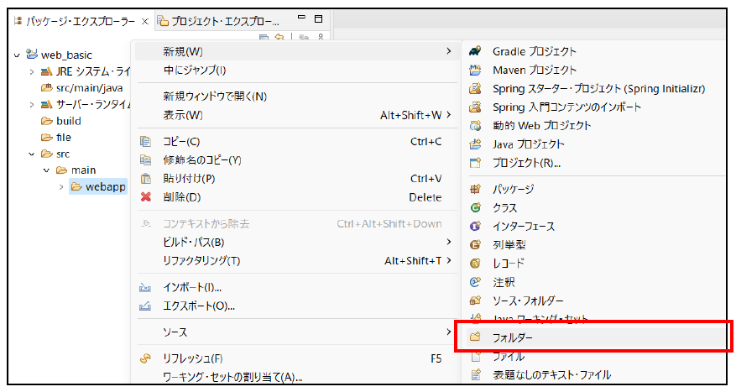Click the リフレッシュ icon
Image resolution: width=736 pixels, height=392 pixels.
point(146,358)
